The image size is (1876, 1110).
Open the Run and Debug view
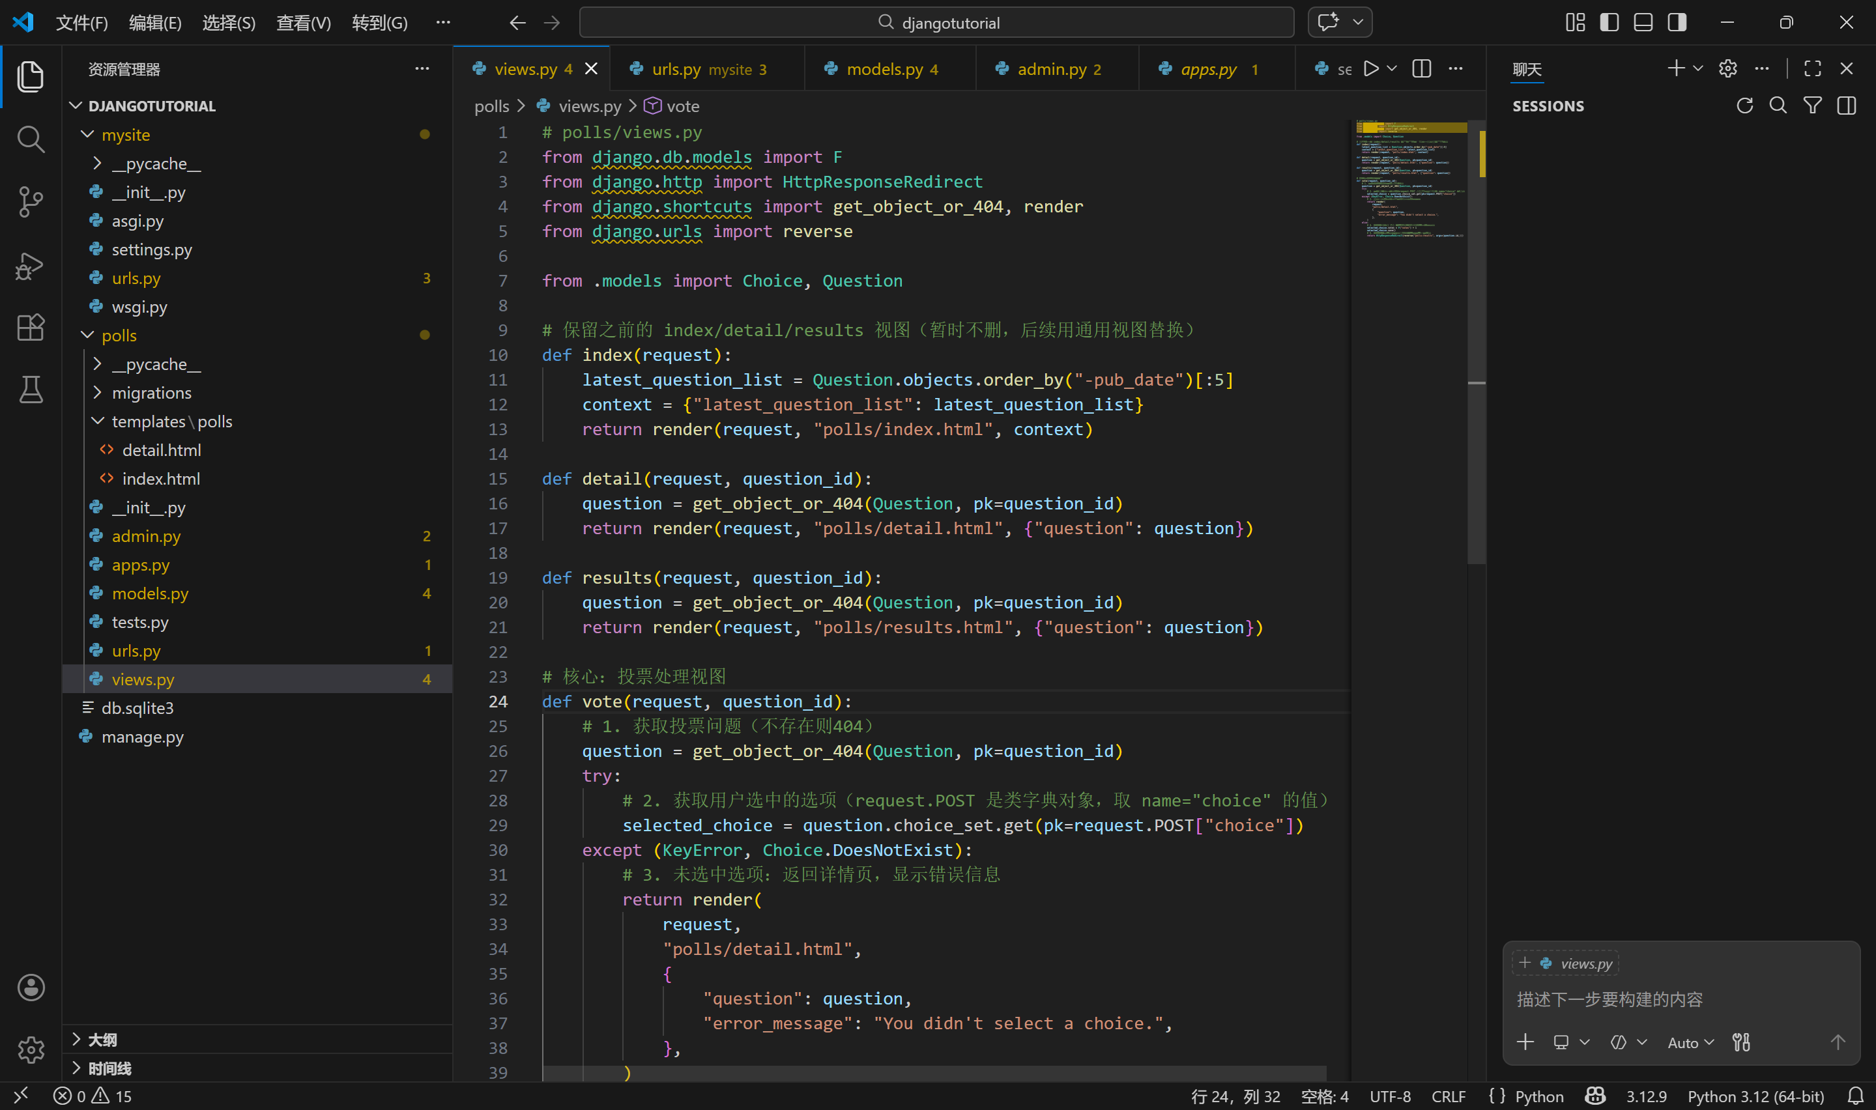click(x=30, y=266)
